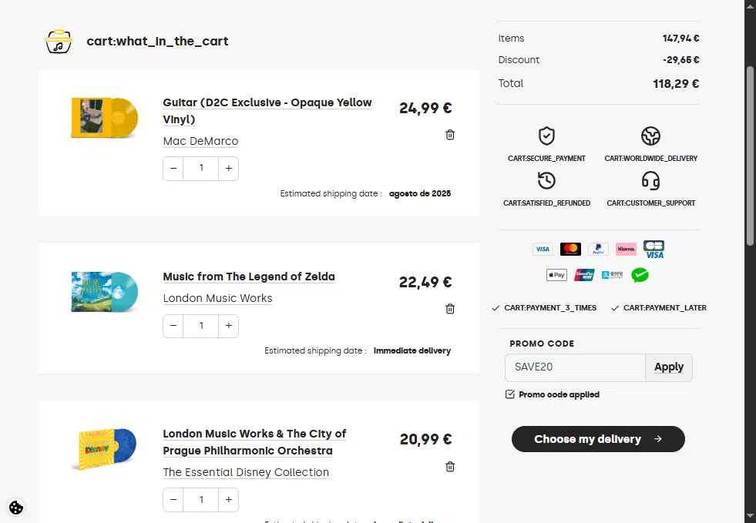756x523 pixels.
Task: Click the yellow Guitar vinyl thumbnail
Action: point(105,118)
